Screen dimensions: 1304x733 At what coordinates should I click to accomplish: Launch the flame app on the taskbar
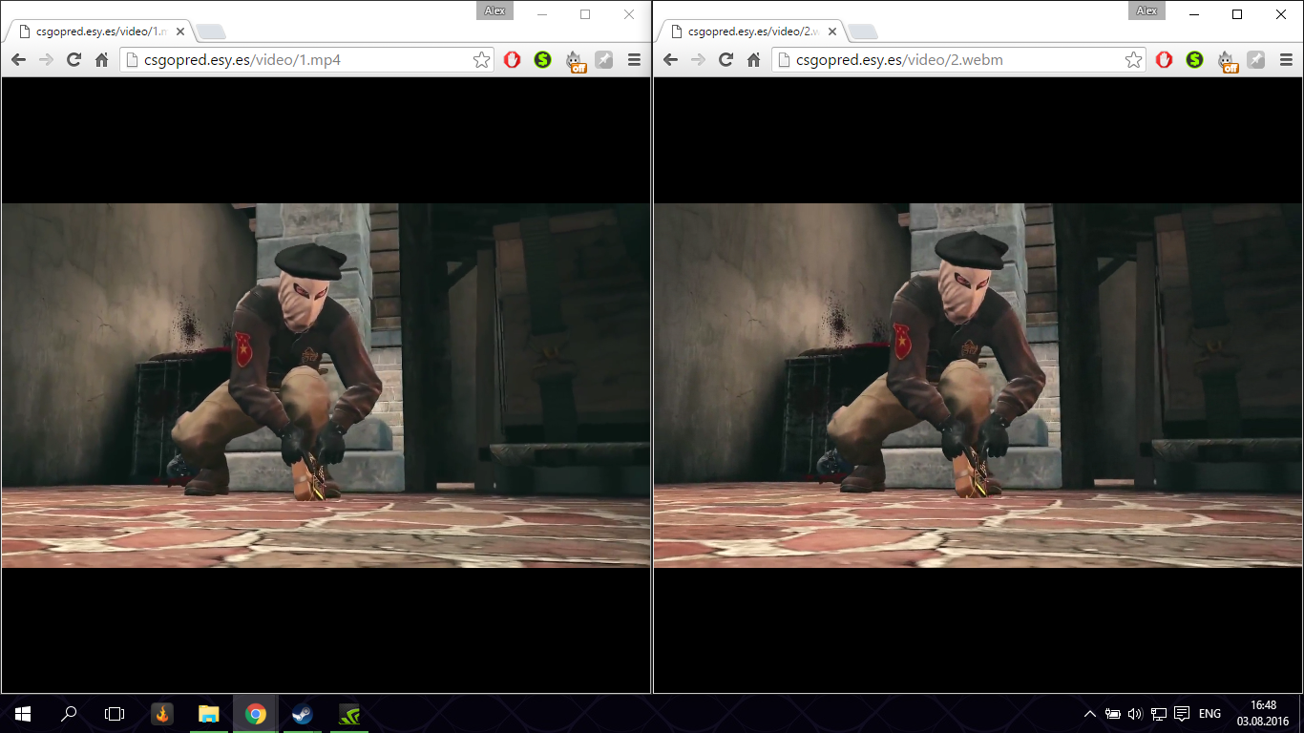click(162, 714)
